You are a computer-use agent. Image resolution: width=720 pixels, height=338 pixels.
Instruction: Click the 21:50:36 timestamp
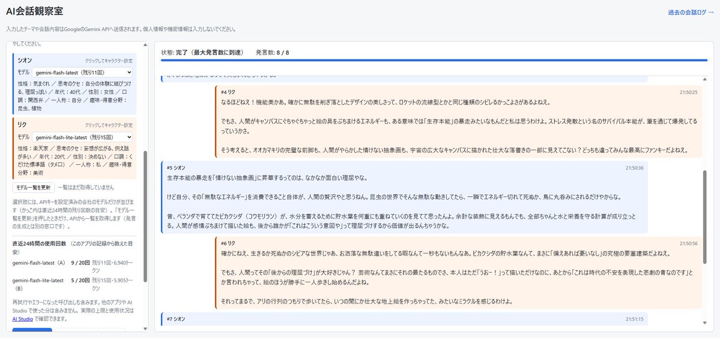coord(634,168)
